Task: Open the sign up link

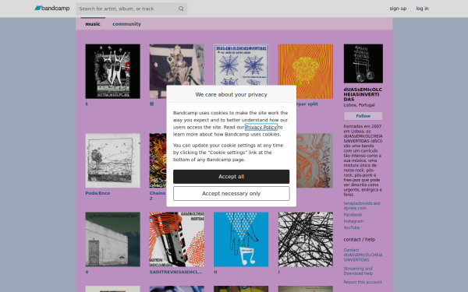Action: [x=398, y=9]
